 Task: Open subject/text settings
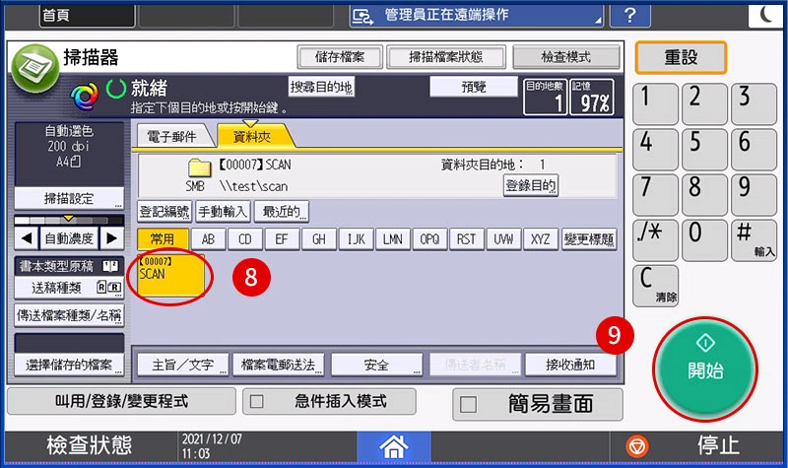click(183, 365)
